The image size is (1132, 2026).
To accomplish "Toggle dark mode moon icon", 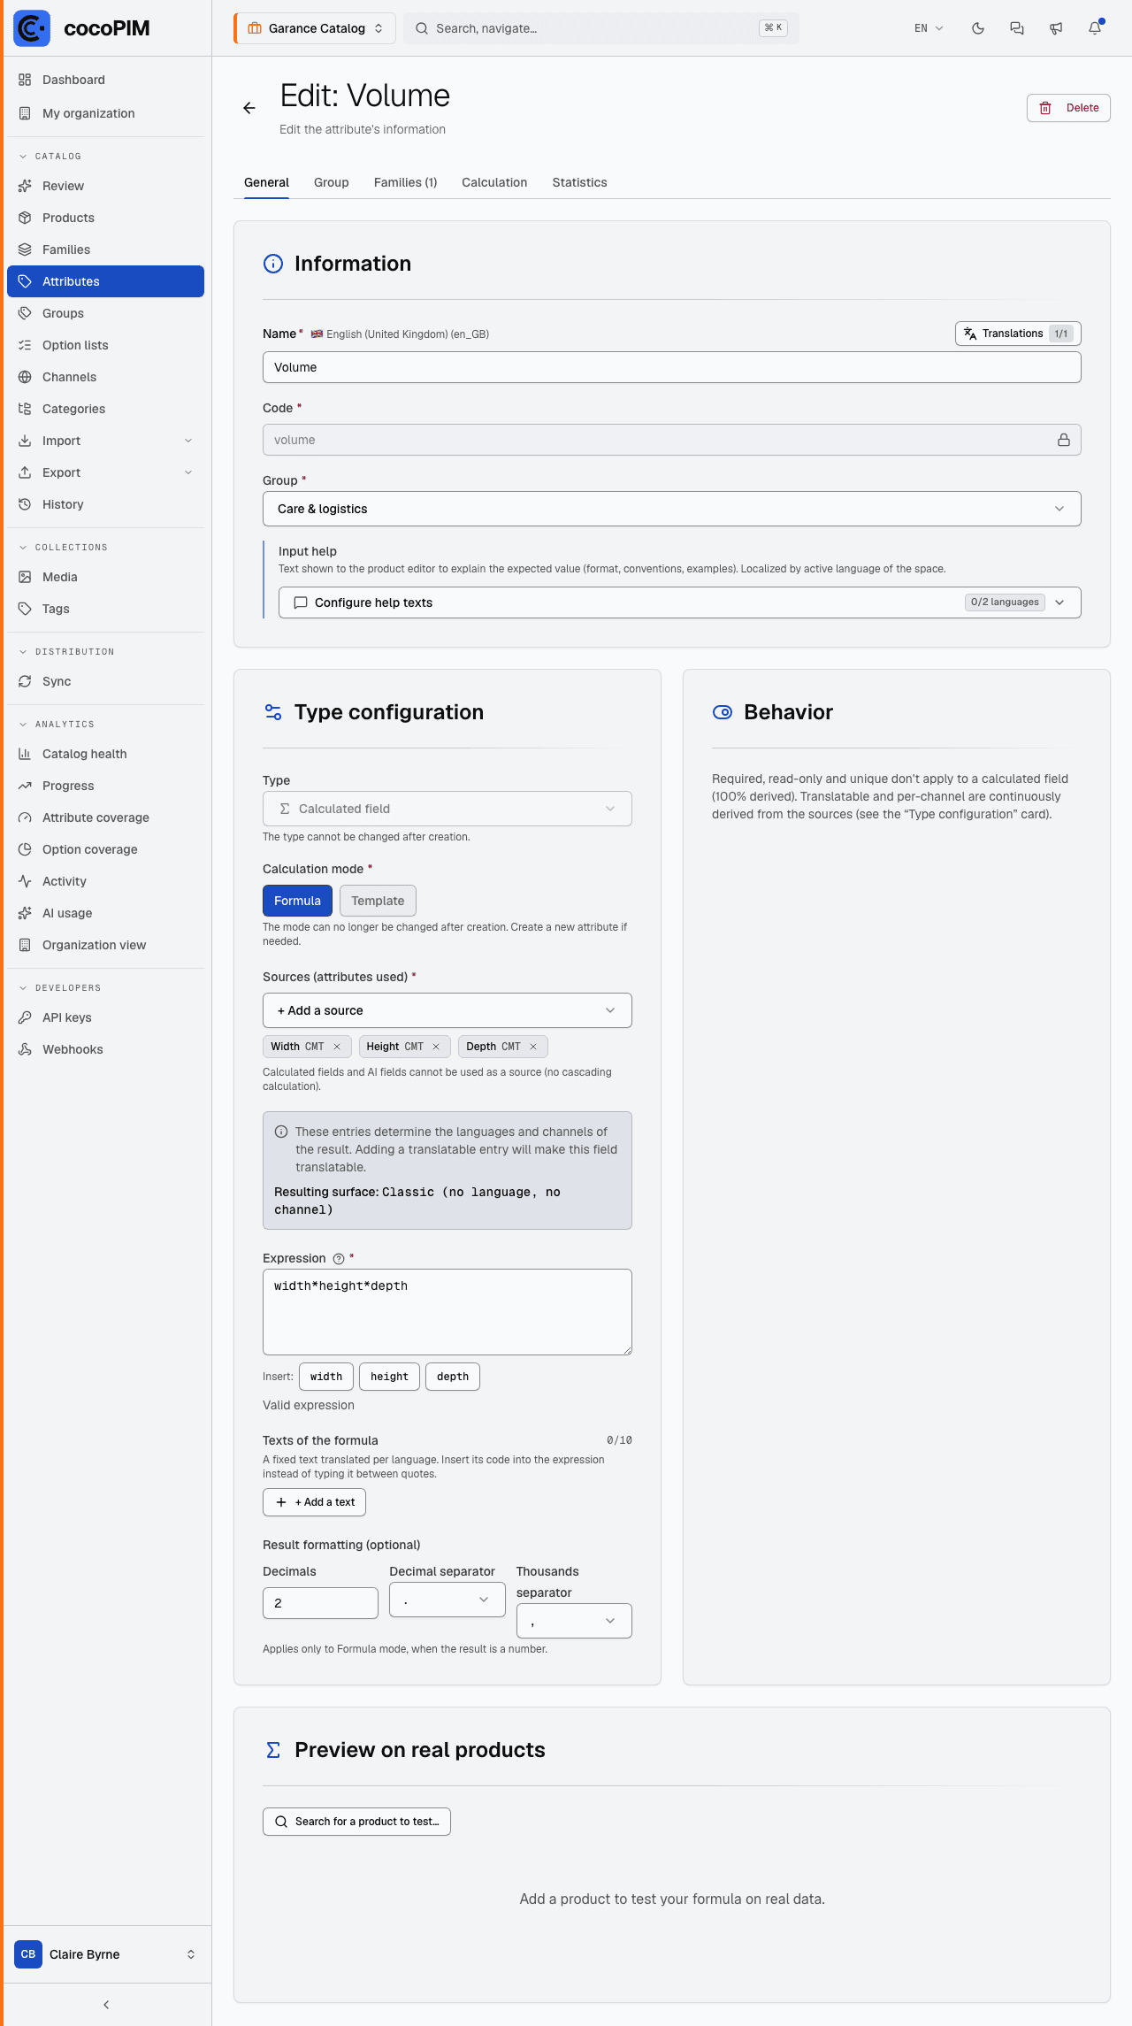I will click(978, 28).
